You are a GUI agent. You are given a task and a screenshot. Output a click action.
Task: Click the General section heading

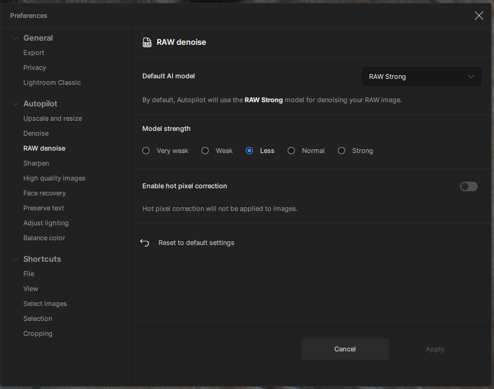point(38,38)
